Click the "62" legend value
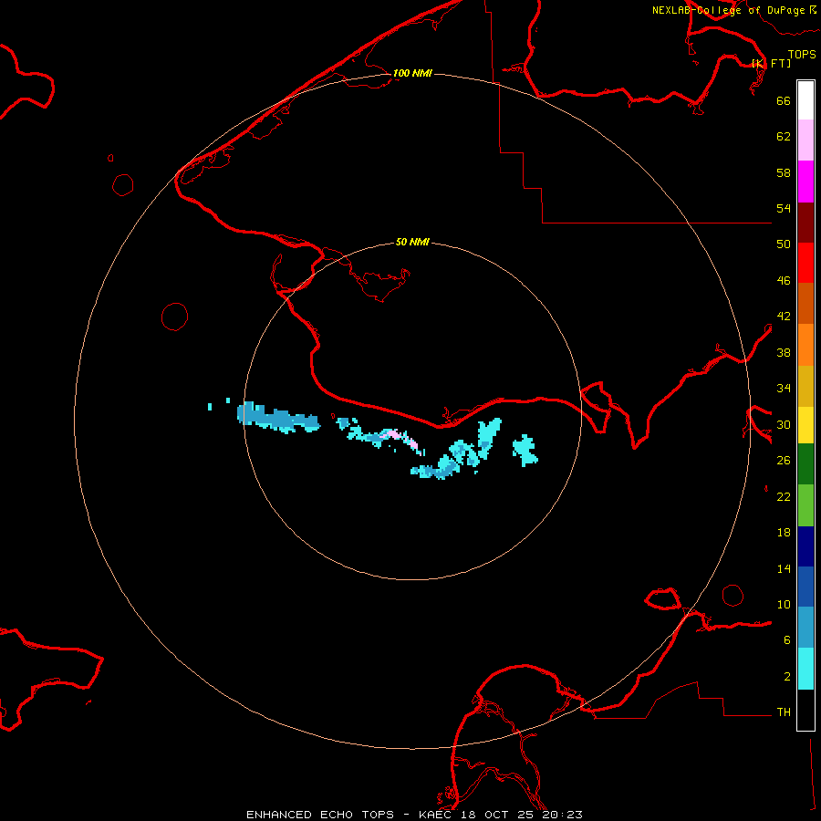The image size is (821, 821). tap(784, 137)
